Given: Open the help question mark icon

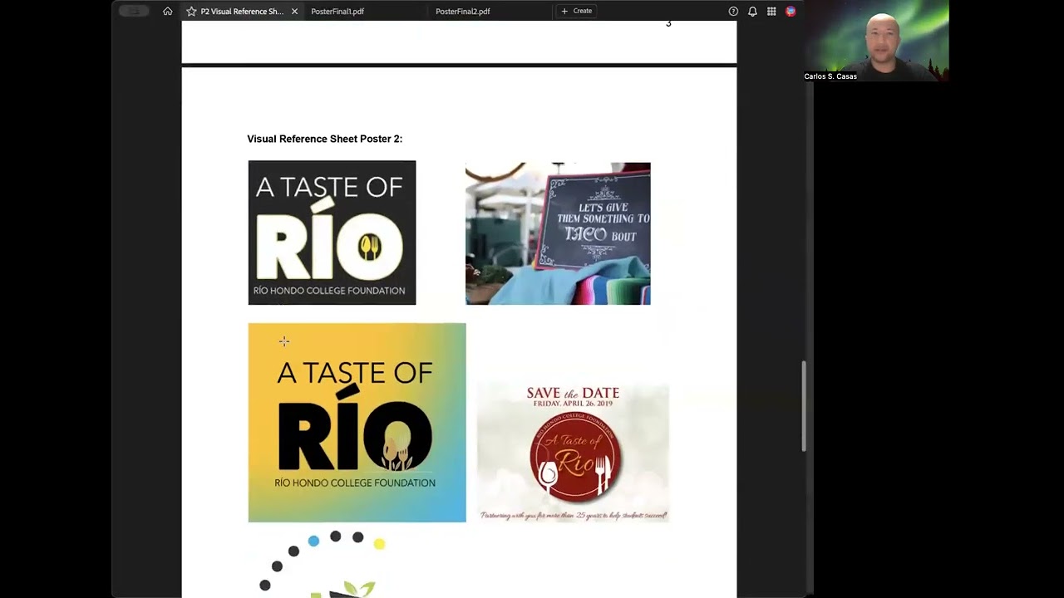Looking at the screenshot, I should (733, 12).
